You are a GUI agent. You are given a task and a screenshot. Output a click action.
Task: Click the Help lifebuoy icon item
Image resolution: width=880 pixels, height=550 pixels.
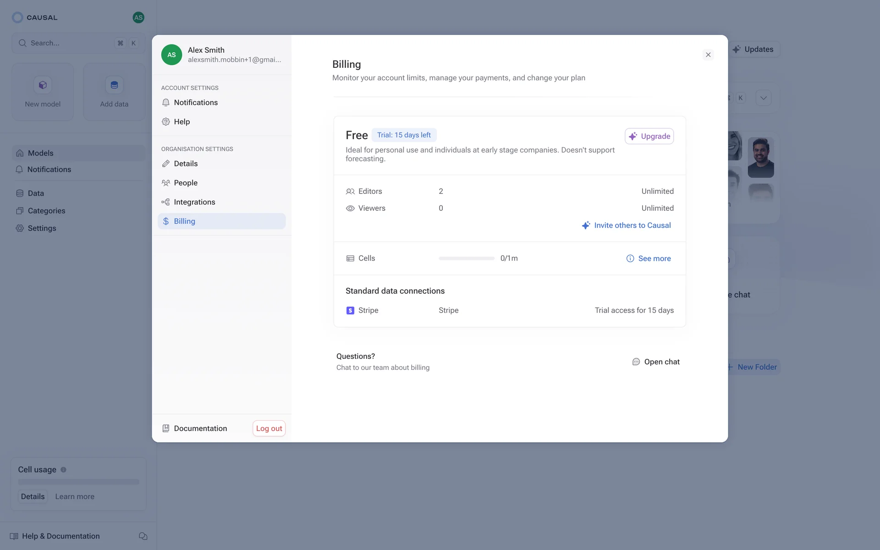[181, 122]
